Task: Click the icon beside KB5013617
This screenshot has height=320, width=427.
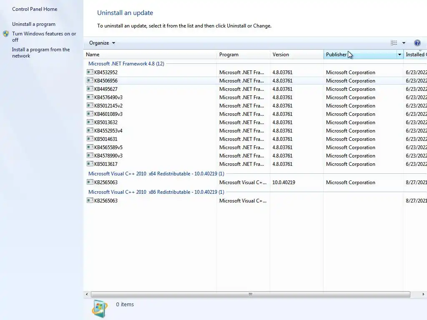Action: click(90, 164)
